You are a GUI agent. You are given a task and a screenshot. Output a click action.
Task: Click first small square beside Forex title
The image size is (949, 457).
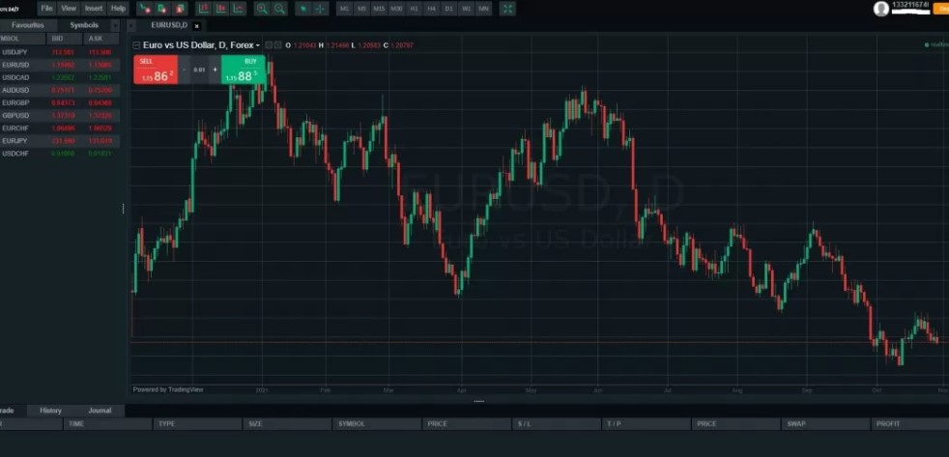pyautogui.click(x=270, y=44)
